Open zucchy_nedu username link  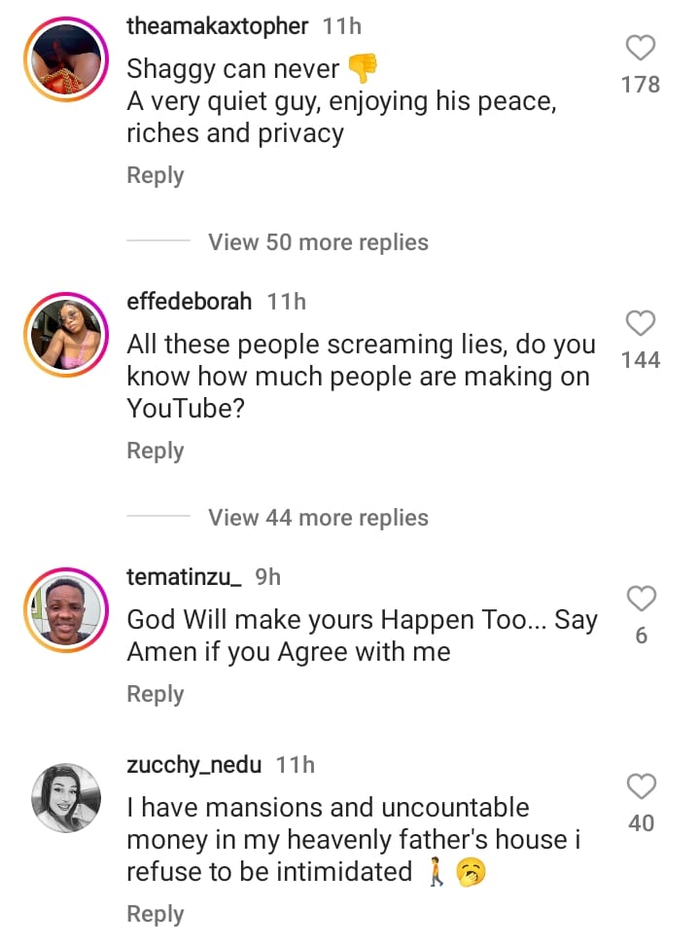point(194,765)
